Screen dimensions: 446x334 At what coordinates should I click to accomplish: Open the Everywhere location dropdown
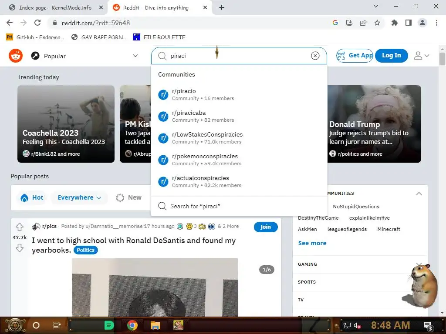(79, 198)
